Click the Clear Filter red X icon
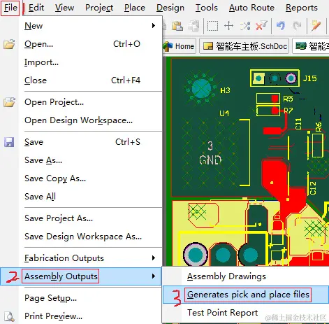The width and height of the screenshot is (329, 324). pyautogui.click(x=261, y=26)
